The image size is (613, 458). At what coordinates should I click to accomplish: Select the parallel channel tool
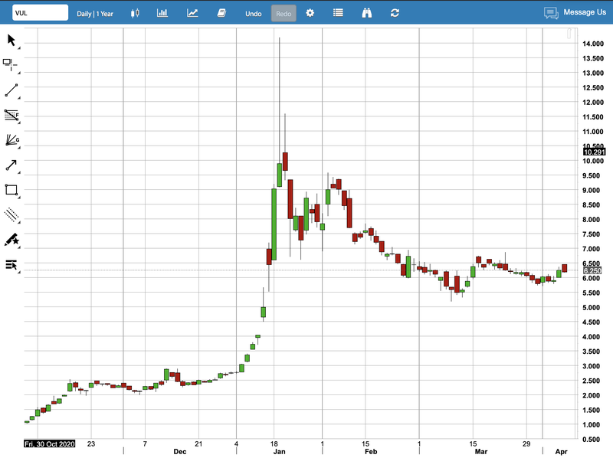click(11, 214)
